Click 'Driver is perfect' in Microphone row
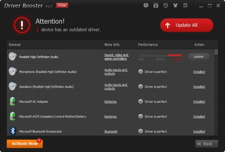 pyautogui.click(x=156, y=72)
